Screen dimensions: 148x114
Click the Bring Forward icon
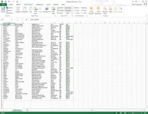[91, 9]
